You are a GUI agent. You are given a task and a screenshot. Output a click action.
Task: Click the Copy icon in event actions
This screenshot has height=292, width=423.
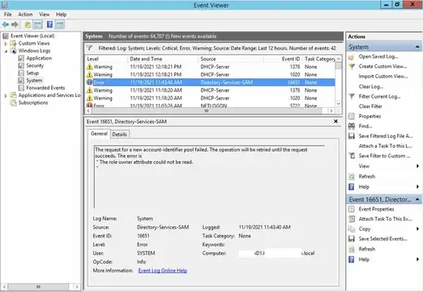point(352,229)
